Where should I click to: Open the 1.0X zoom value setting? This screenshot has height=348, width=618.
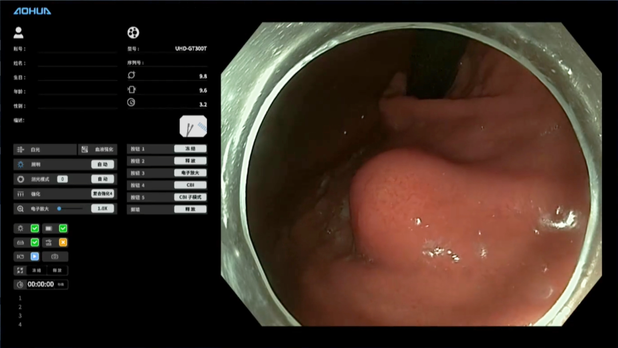click(x=102, y=208)
